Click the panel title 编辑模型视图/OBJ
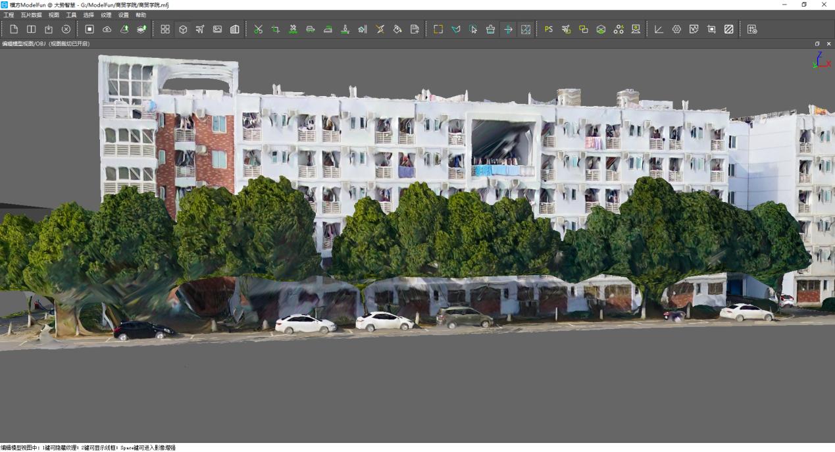Viewport: 835px width, 452px height. click(24, 43)
